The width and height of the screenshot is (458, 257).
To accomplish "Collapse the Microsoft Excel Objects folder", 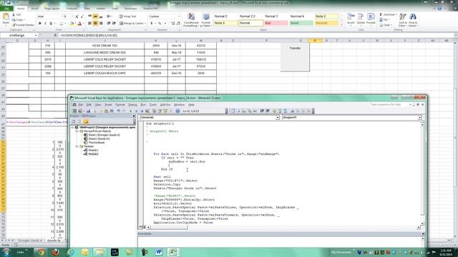I will point(77,131).
